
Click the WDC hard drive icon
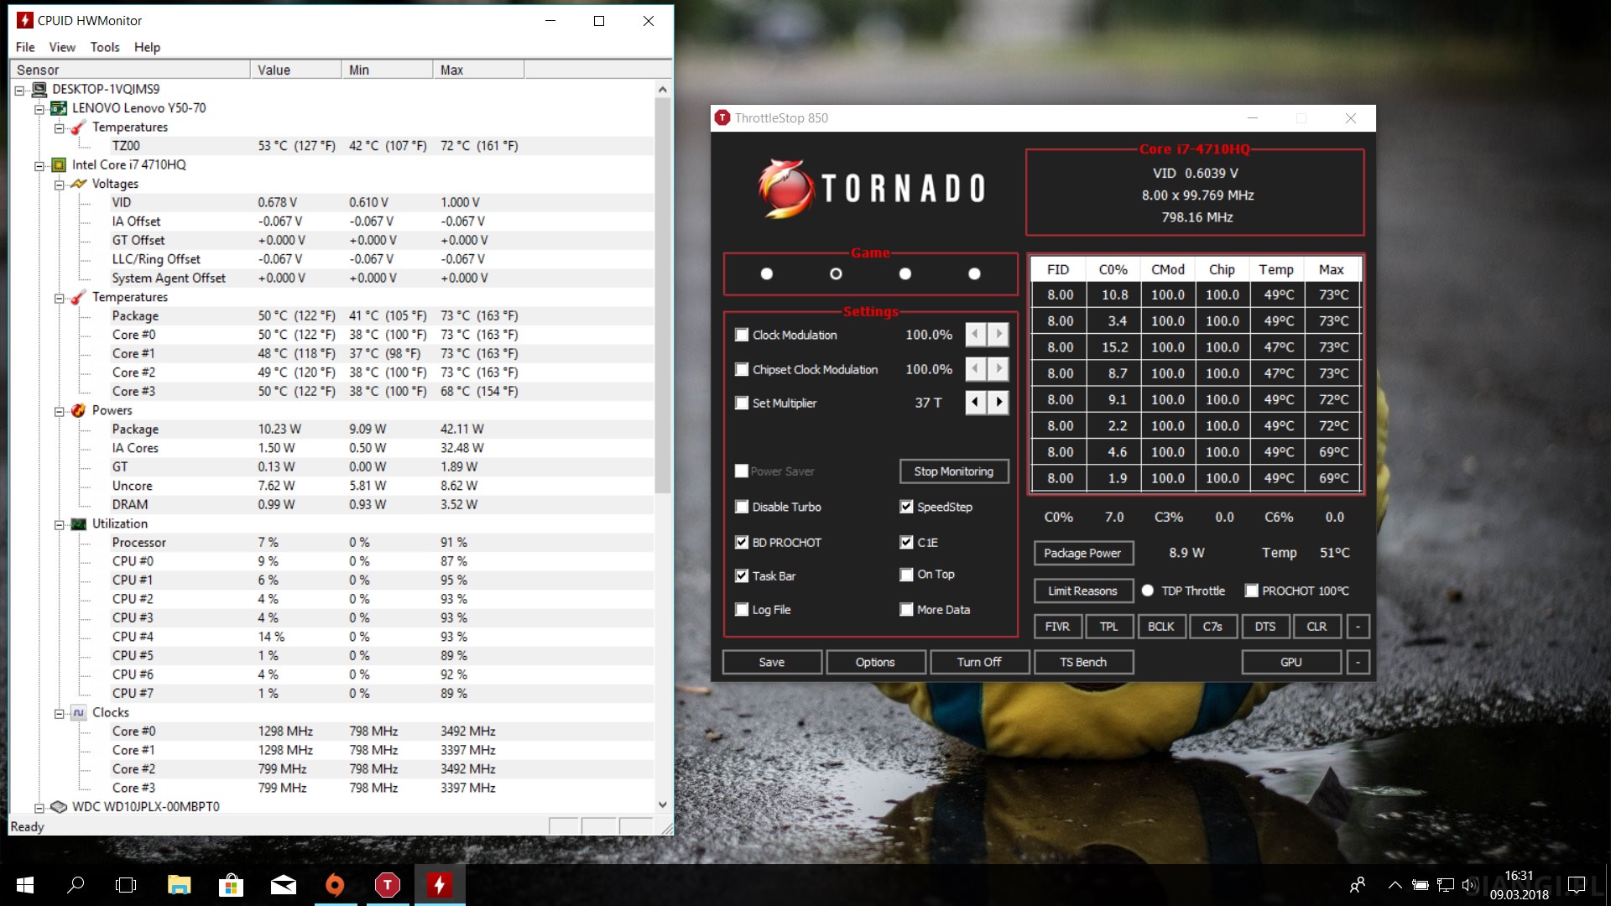click(59, 807)
